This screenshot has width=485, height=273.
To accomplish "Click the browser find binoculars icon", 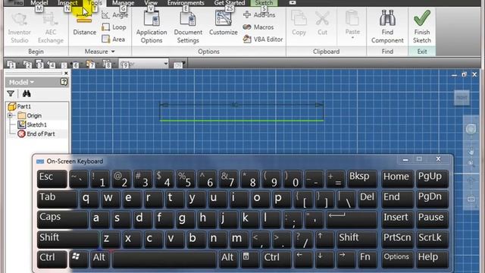I will point(27,93).
